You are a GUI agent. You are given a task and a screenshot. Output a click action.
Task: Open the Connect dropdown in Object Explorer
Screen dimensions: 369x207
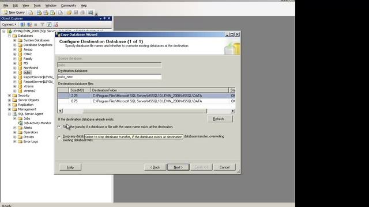point(9,24)
